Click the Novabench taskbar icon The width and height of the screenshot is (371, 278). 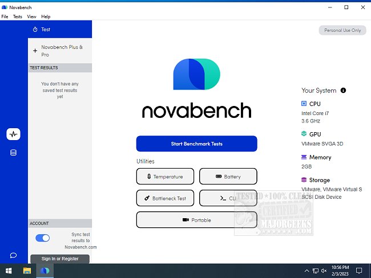tap(44, 271)
